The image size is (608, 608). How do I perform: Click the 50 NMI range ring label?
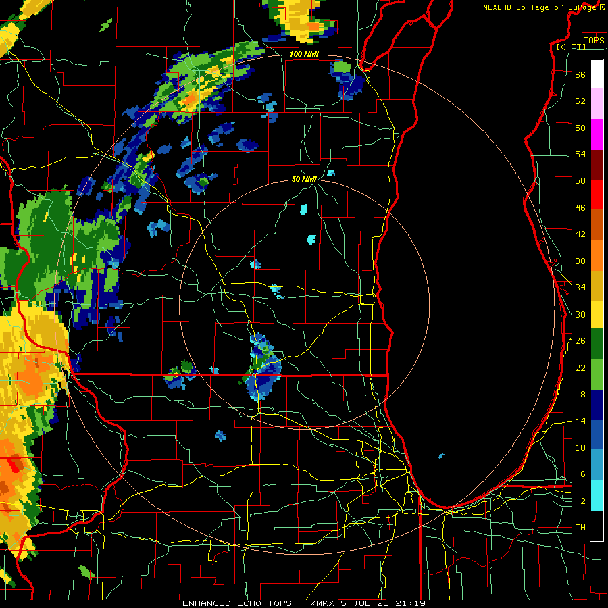click(304, 179)
